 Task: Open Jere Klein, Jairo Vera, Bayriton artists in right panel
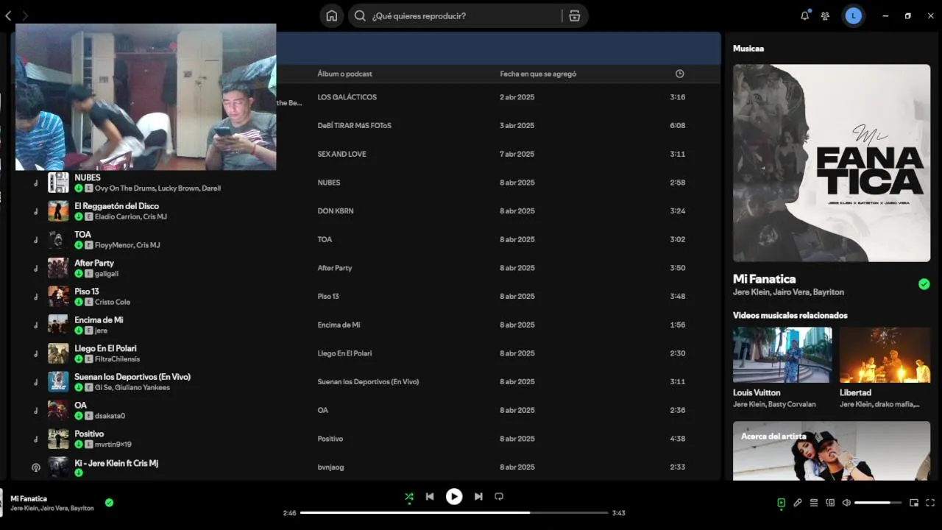tap(788, 292)
